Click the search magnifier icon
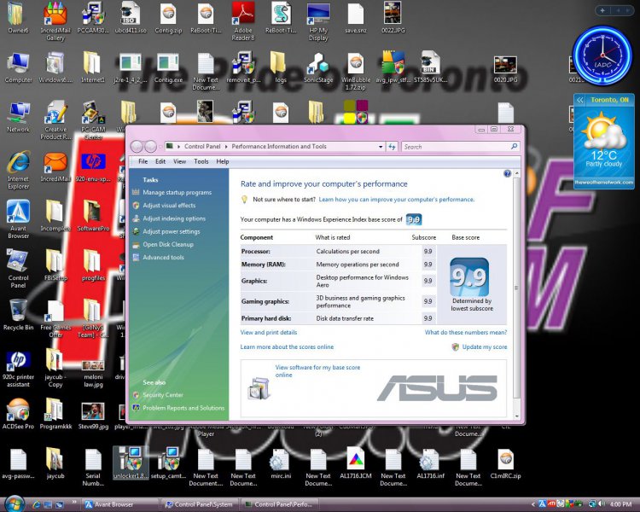Screen dimensions: 640x512 coord(514,146)
